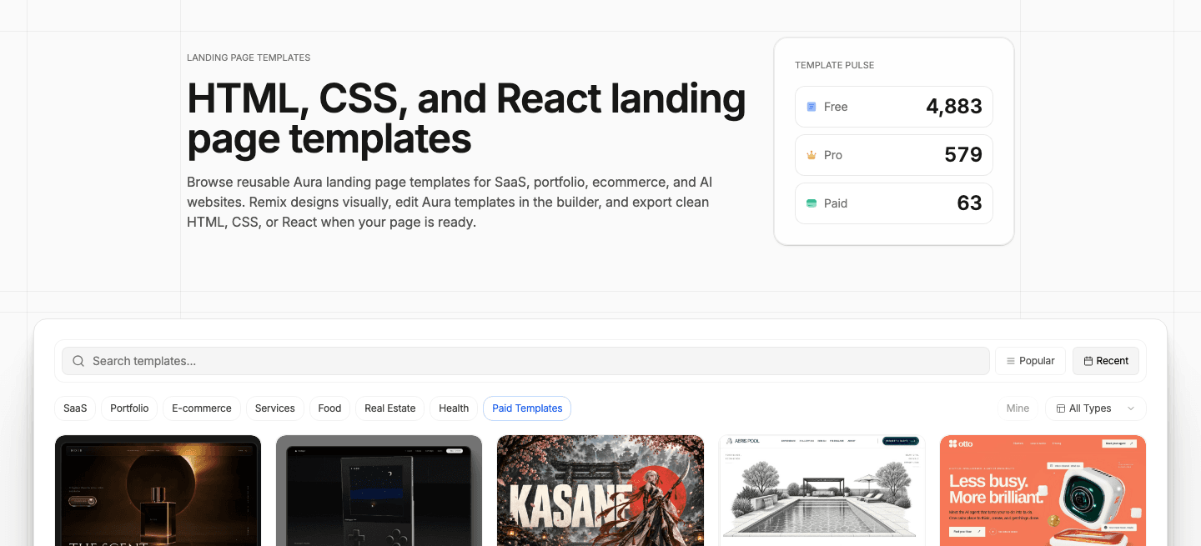This screenshot has height=546, width=1201.
Task: Click the All Types layout icon
Action: (x=1061, y=408)
